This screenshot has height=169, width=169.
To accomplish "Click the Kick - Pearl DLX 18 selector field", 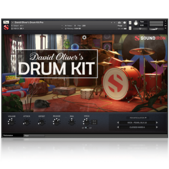I will point(137,123).
